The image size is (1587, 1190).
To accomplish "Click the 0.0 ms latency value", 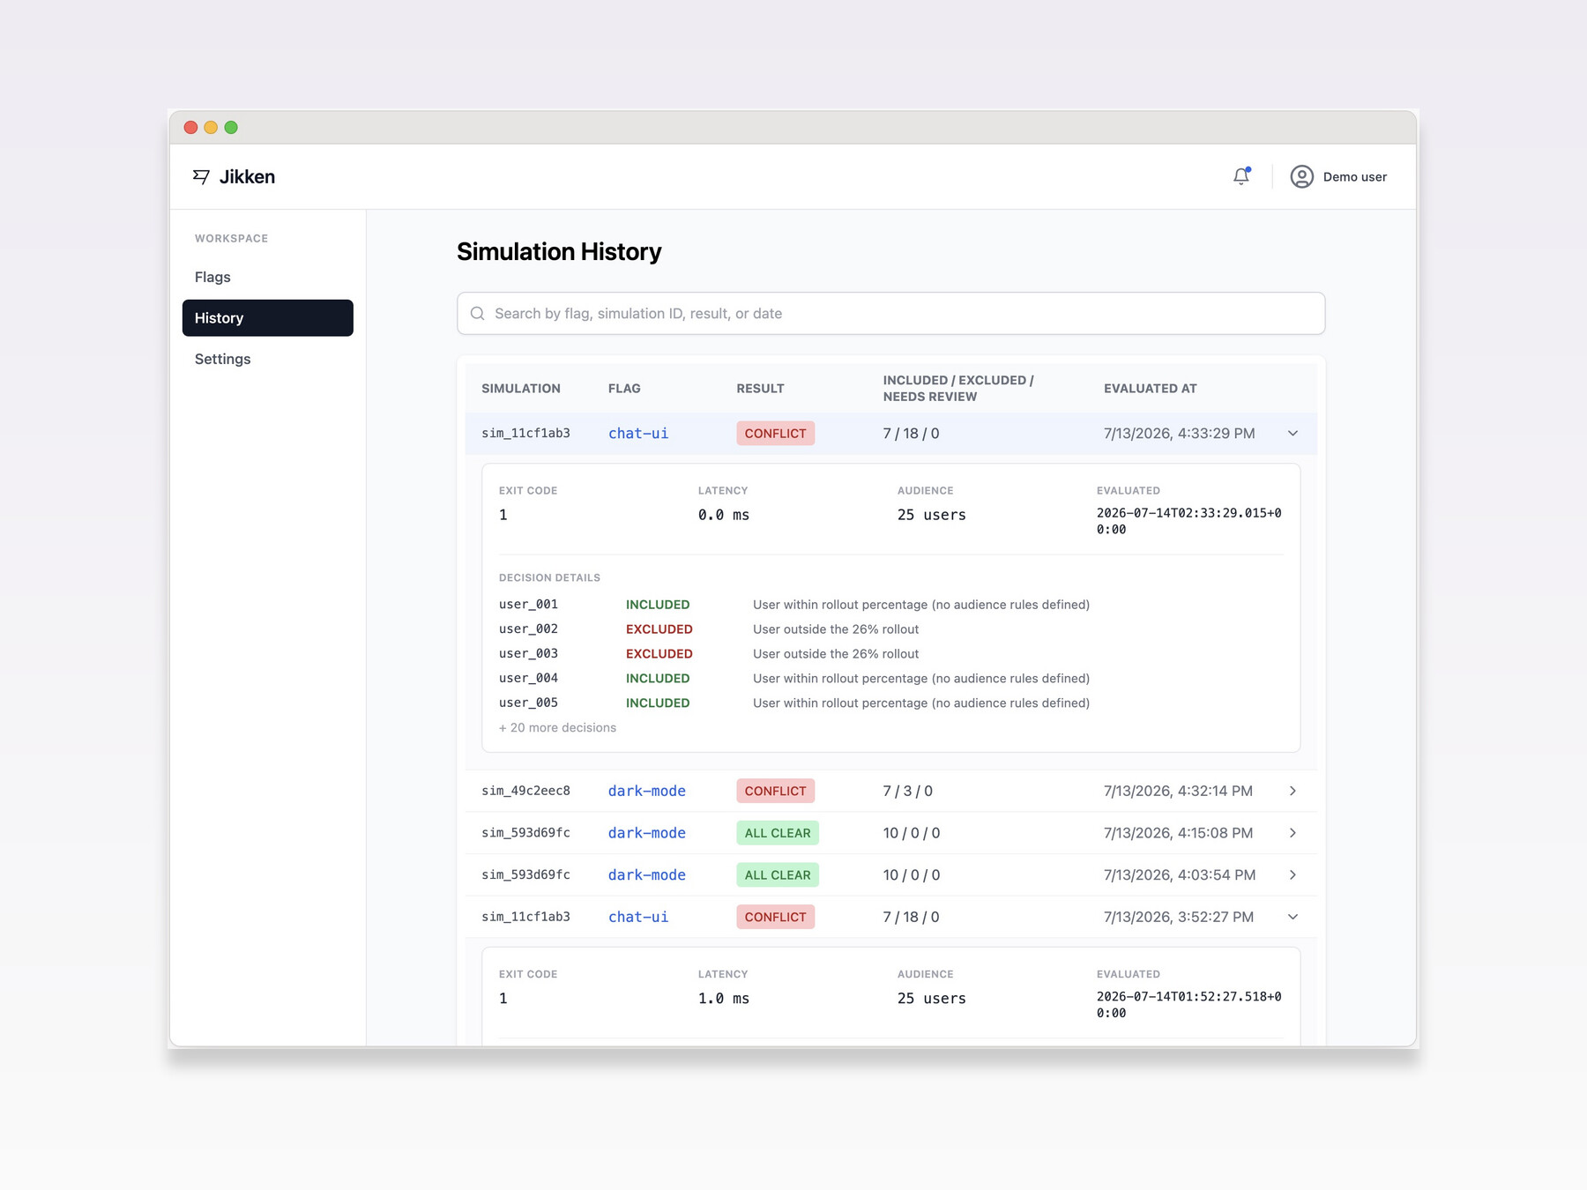I will (724, 515).
